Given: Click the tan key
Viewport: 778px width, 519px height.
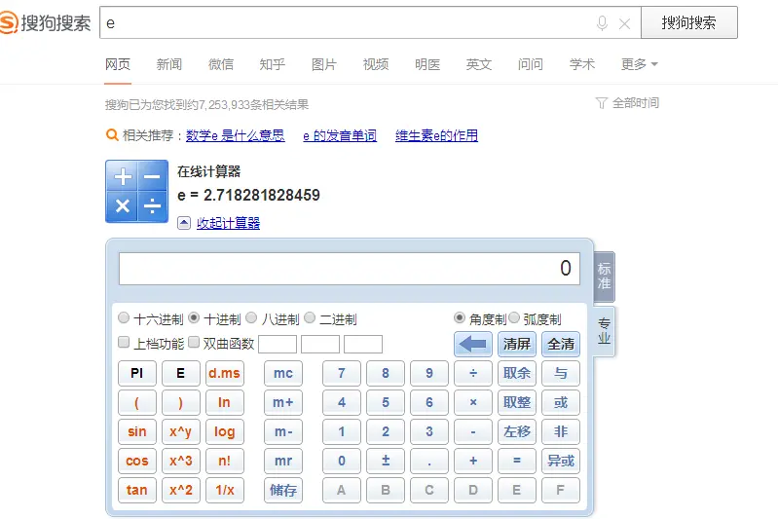Looking at the screenshot, I should pos(137,490).
